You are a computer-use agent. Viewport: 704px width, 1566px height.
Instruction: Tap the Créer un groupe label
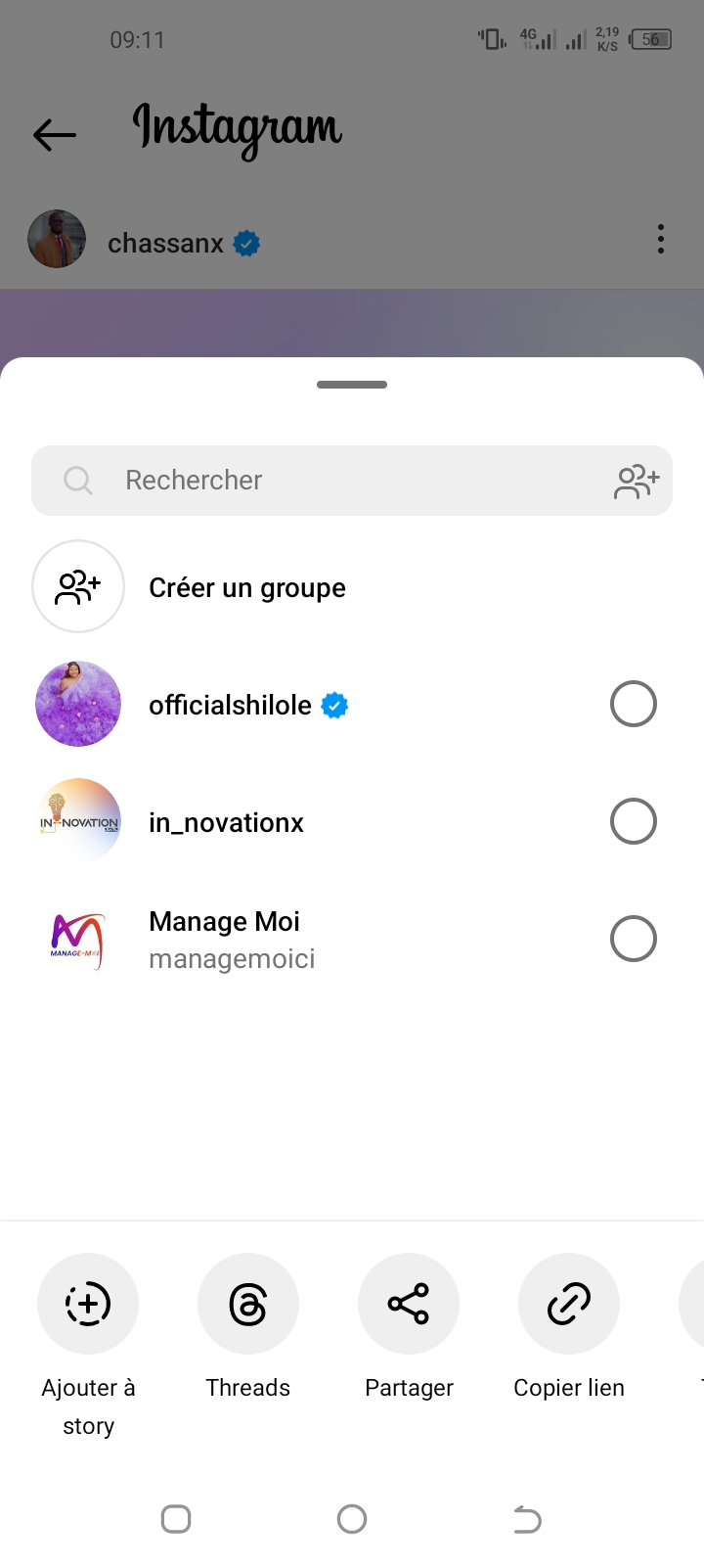247,588
